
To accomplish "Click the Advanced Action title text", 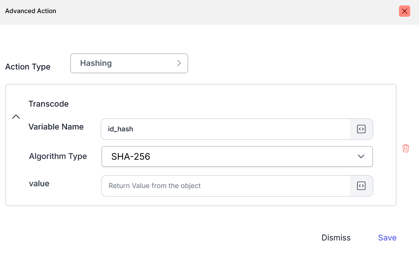I will point(31,11).
